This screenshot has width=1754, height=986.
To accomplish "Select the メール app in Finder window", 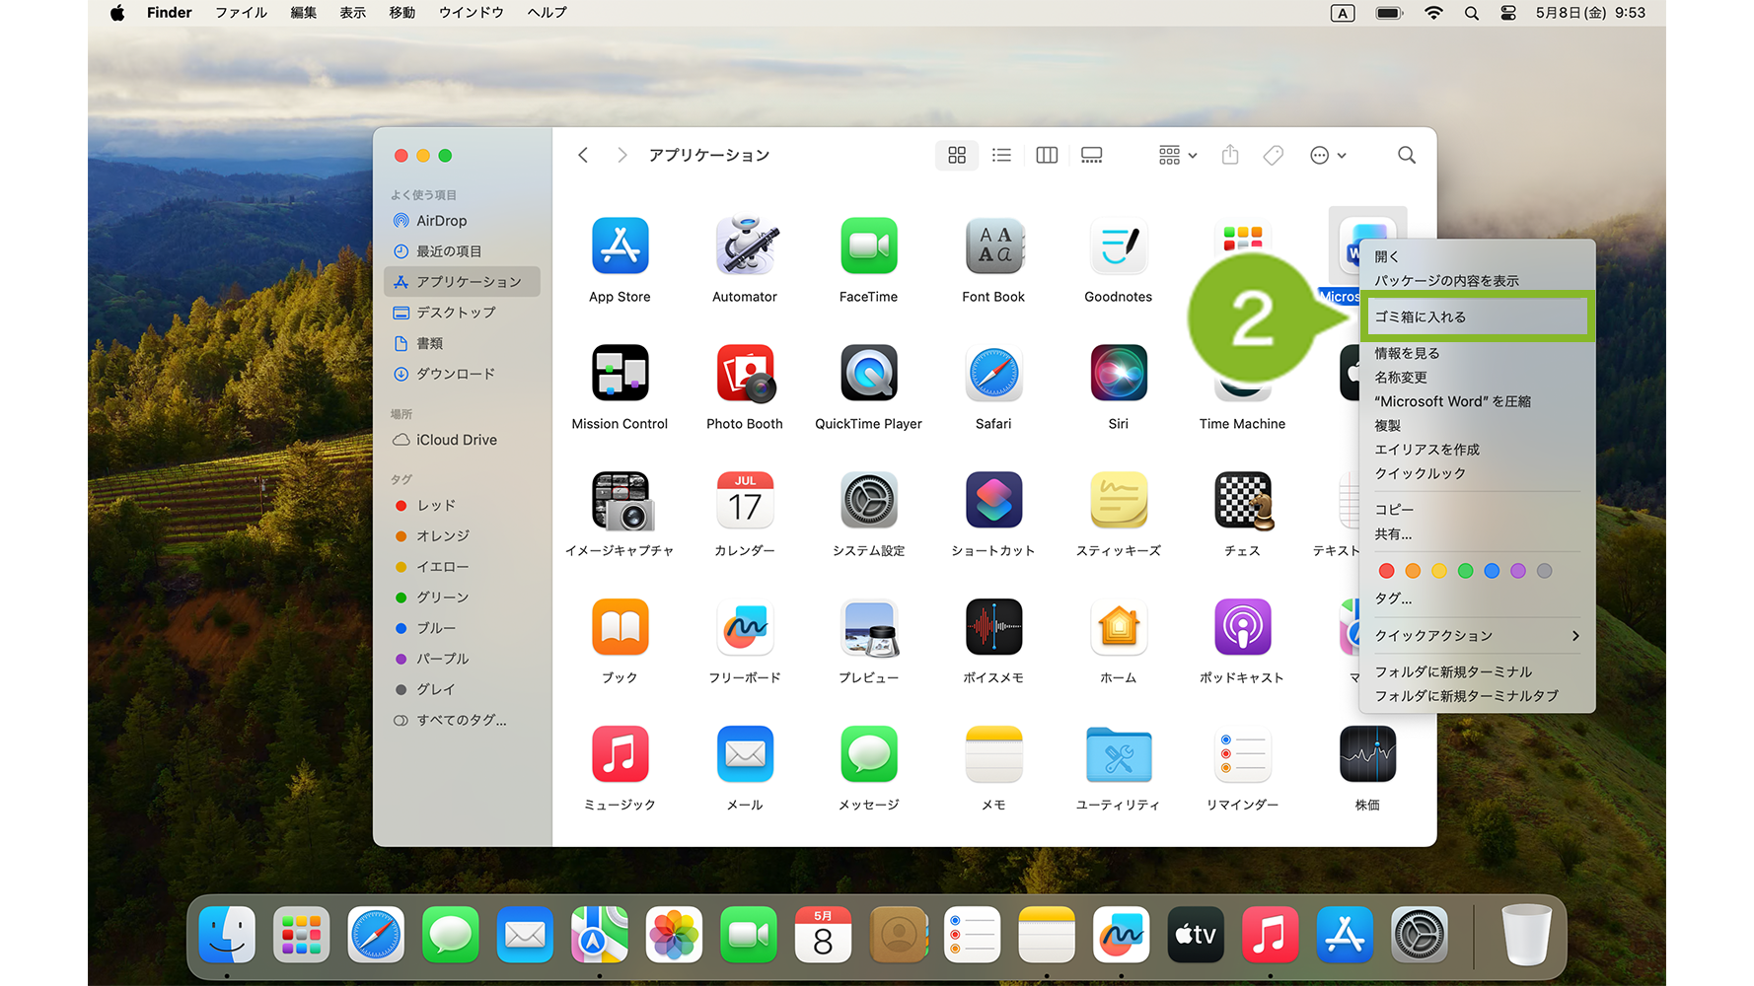I will (x=745, y=754).
